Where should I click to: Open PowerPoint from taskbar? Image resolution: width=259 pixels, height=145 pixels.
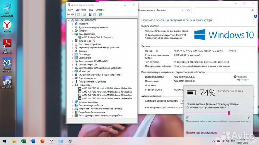point(42,141)
